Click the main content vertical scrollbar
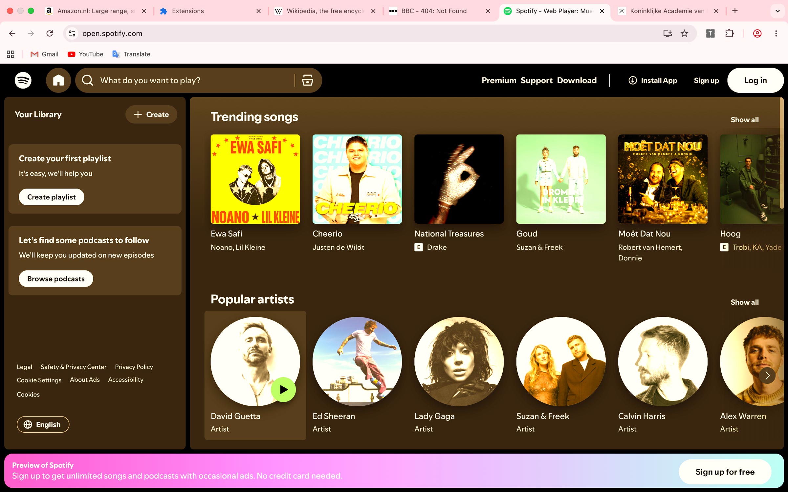The width and height of the screenshot is (788, 492). tap(781, 153)
